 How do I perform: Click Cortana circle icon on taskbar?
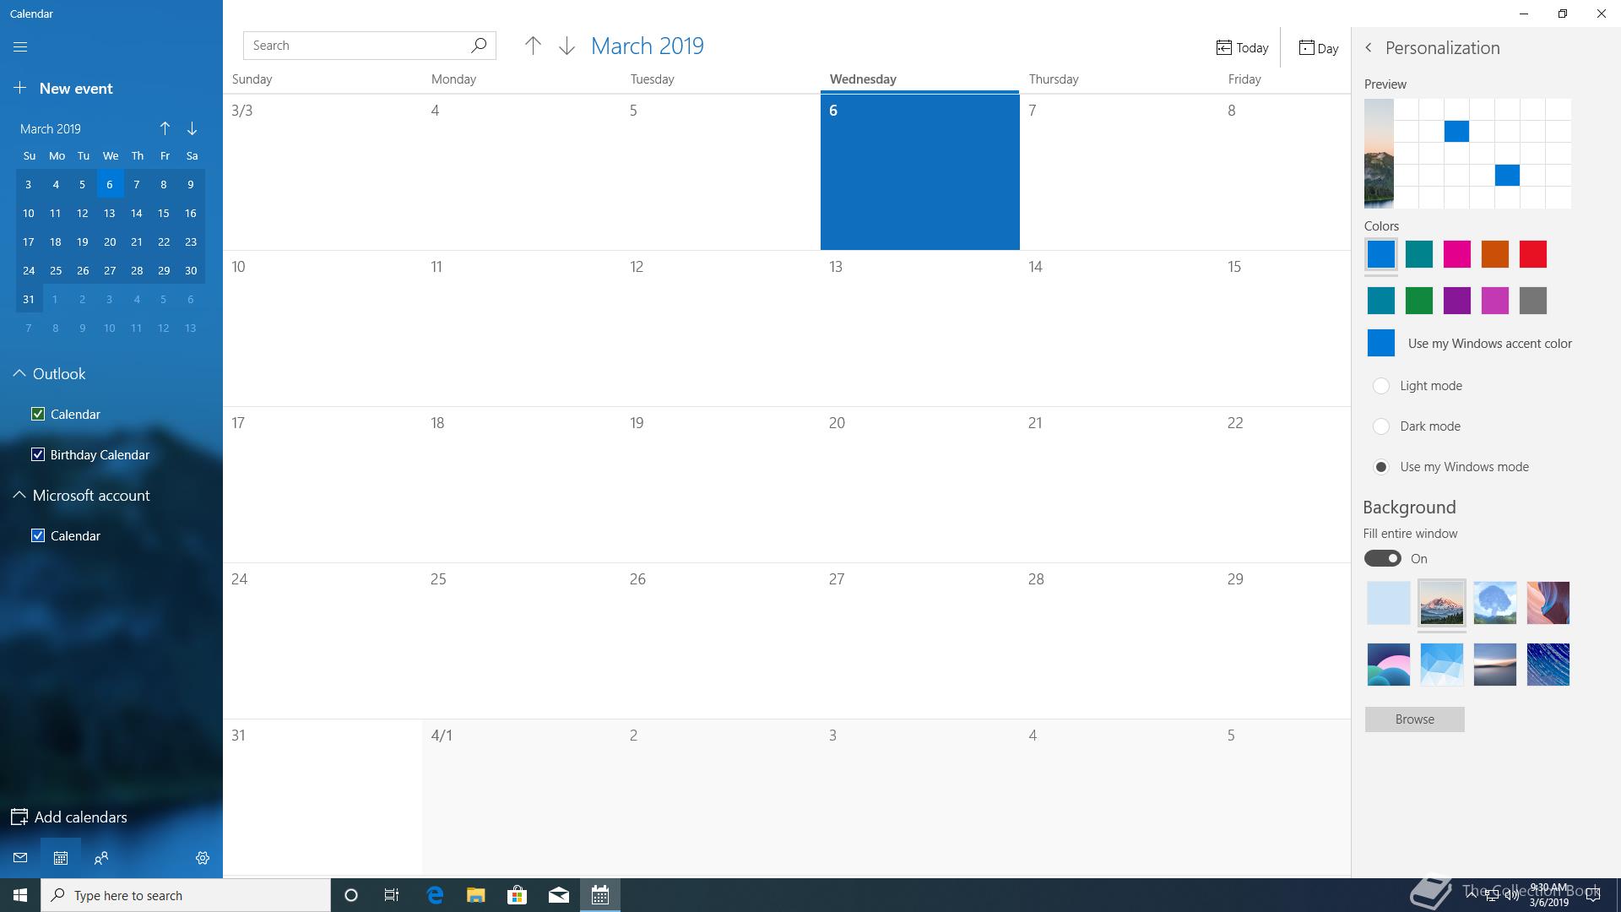pyautogui.click(x=351, y=895)
